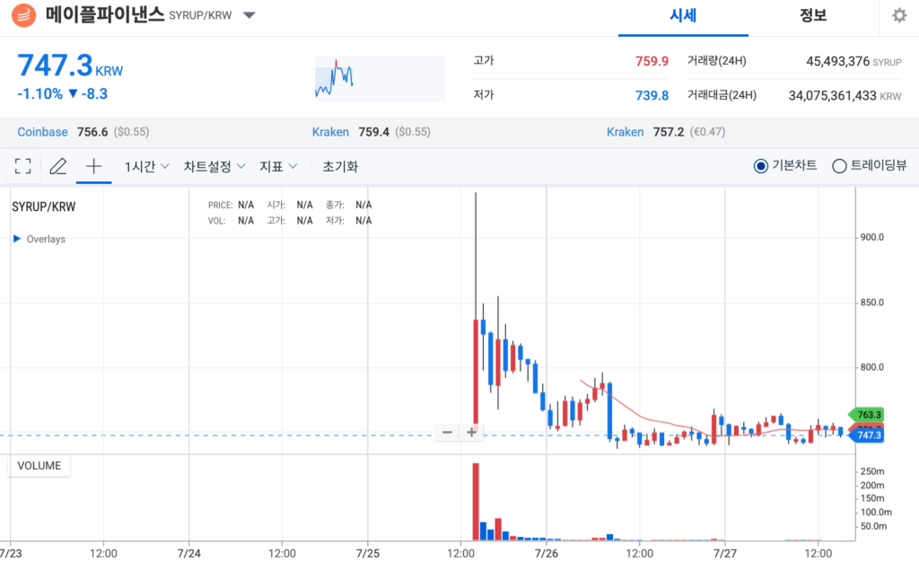Viewport: 919px width, 562px height.
Task: Click the 24H volume 45,493,376
Action: pos(837,62)
